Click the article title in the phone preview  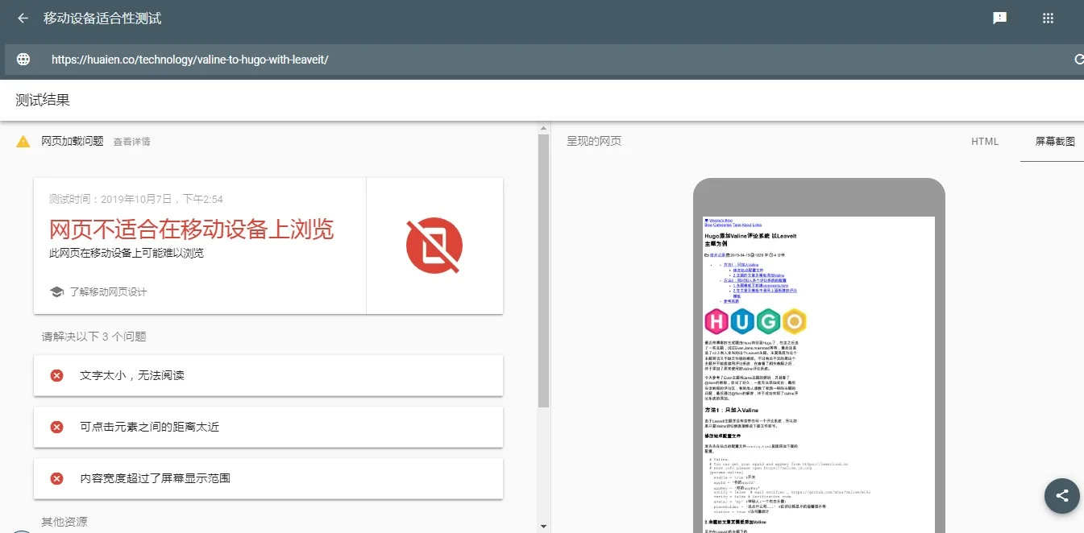[750, 239]
